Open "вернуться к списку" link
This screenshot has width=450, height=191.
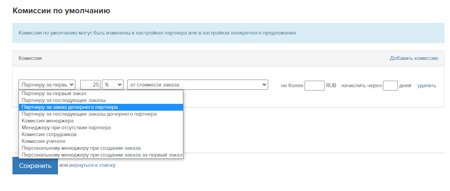[x=92, y=165]
